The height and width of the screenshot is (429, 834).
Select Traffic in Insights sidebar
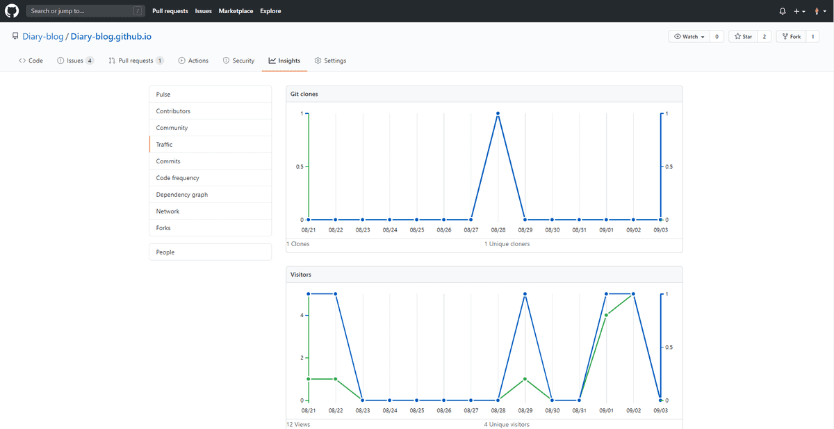pyautogui.click(x=210, y=145)
